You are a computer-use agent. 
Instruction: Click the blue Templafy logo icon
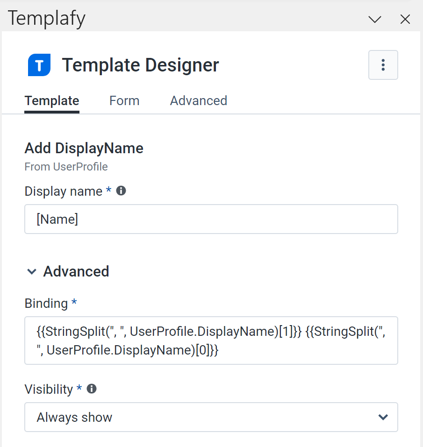click(39, 65)
